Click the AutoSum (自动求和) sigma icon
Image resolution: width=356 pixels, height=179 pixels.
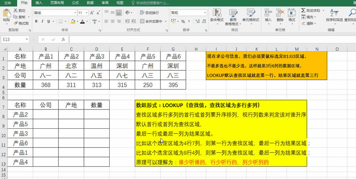click(303, 10)
